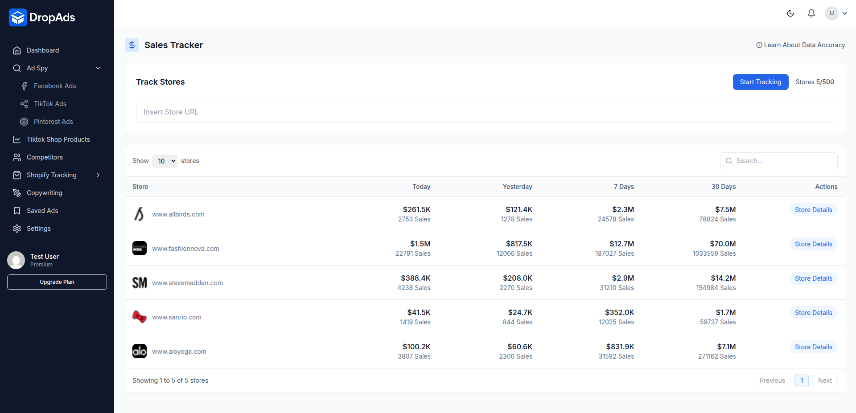The width and height of the screenshot is (856, 413).
Task: Open Store Details for aloyoga
Action: pos(813,347)
